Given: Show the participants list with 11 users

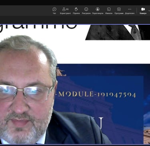Looking at the screenshot, I should tap(65, 11).
